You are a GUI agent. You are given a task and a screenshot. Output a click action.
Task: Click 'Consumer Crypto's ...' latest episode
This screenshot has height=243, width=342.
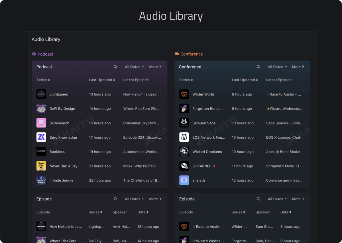[142, 123]
